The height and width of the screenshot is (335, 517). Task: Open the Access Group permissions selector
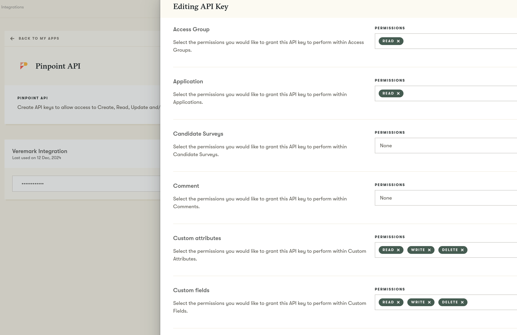[445, 41]
